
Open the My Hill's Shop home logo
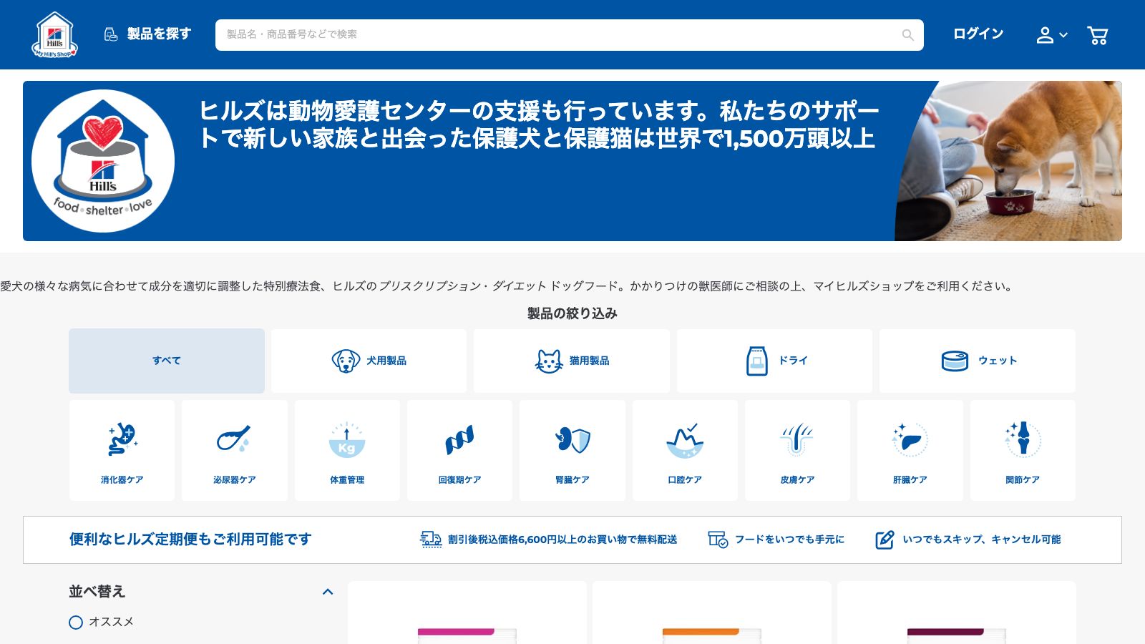tap(55, 34)
